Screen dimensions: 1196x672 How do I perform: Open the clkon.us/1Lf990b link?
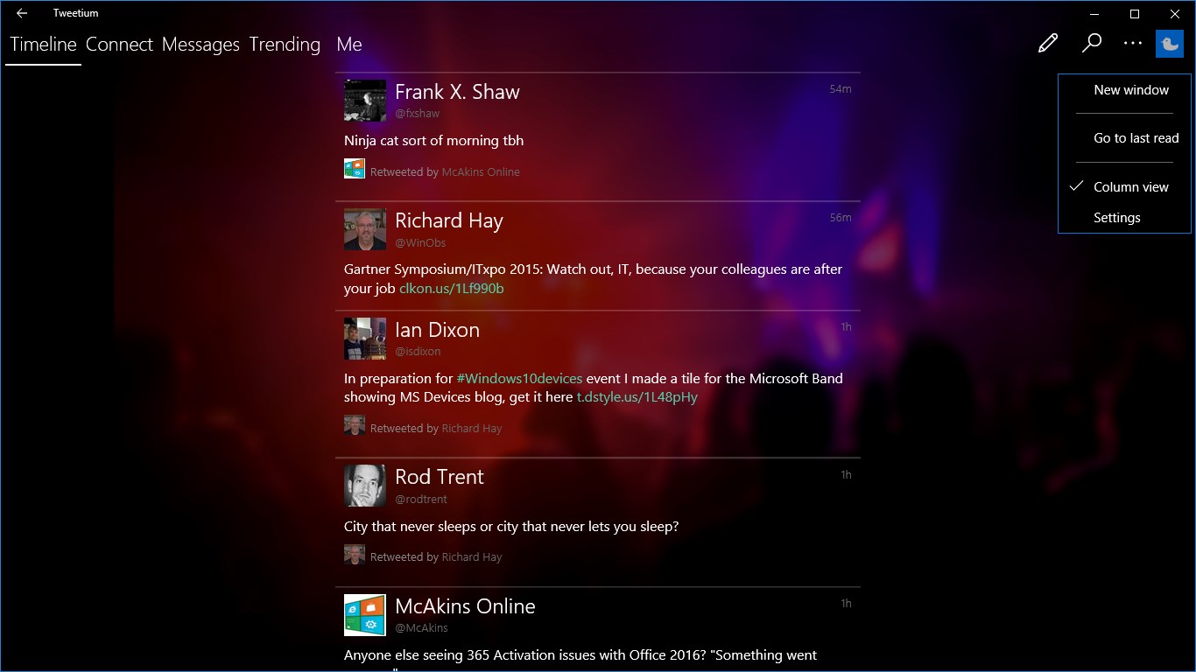(x=451, y=288)
